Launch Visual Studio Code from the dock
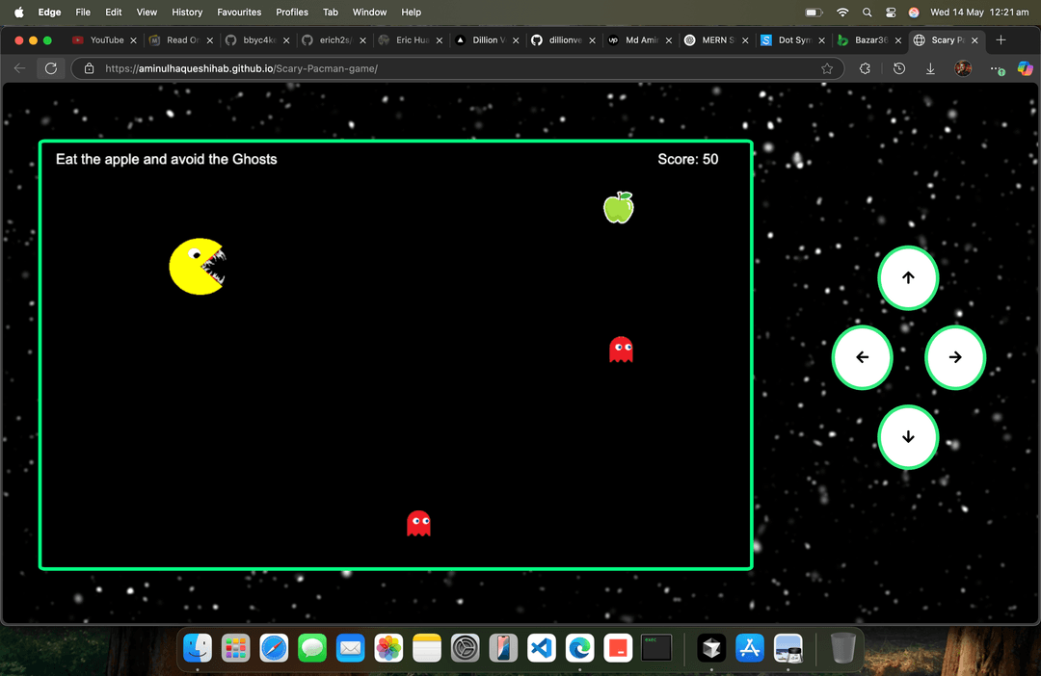This screenshot has height=676, width=1041. (541, 648)
